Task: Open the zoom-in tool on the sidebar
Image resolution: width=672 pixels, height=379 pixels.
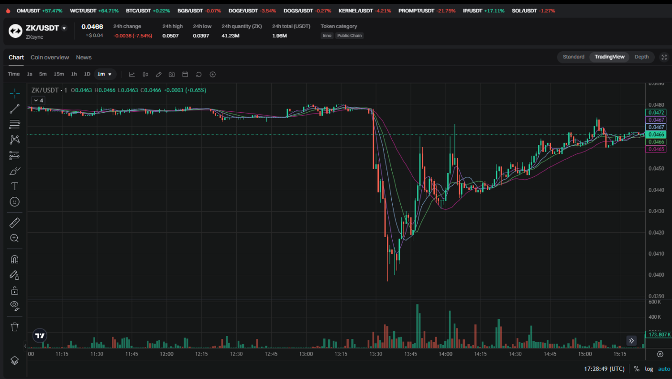Action: pos(14,238)
